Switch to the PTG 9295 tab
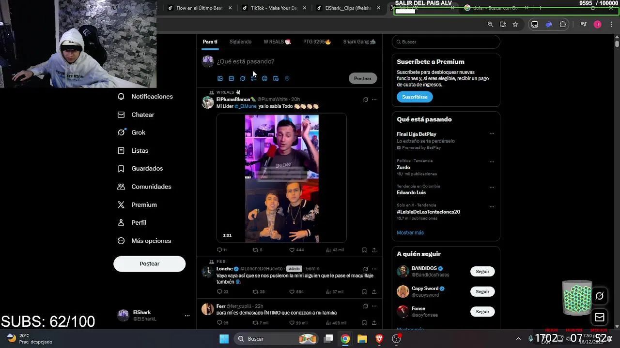This screenshot has width=620, height=348. pyautogui.click(x=317, y=42)
